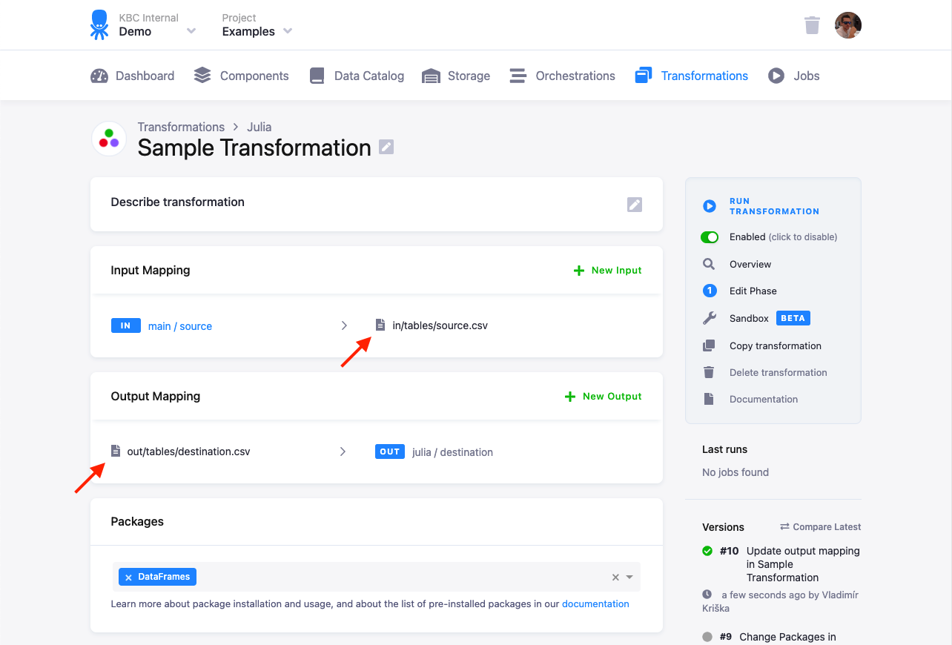The height and width of the screenshot is (645, 952).
Task: Click the Compare Latest link text
Action: (x=827, y=526)
